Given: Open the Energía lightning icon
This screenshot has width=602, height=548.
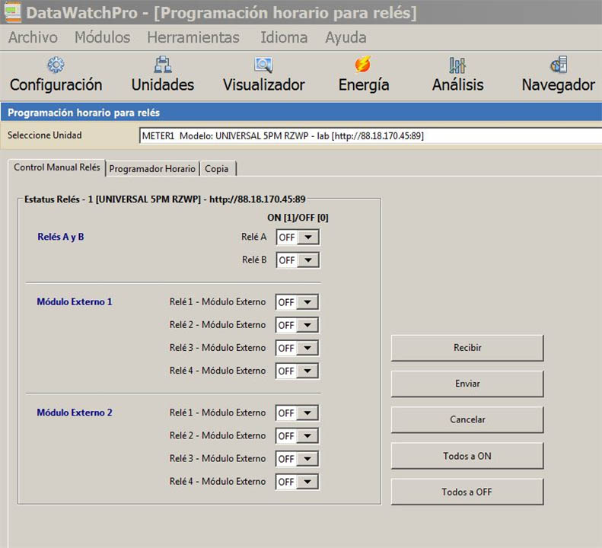Looking at the screenshot, I should click(363, 65).
